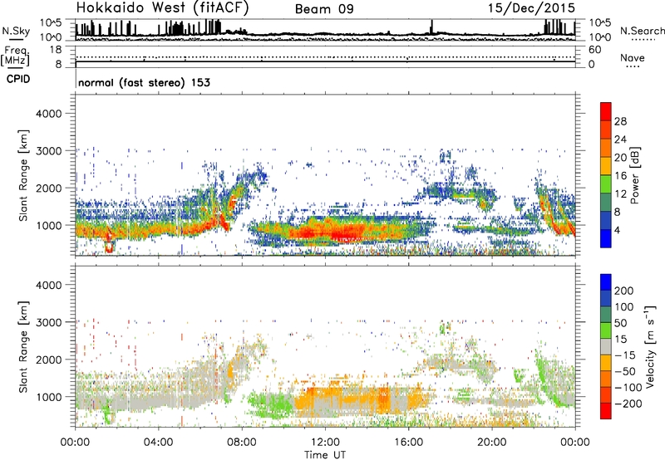Image resolution: width=665 pixels, height=460 pixels.
Task: Click the title 'Hokkaido West (fitACF)'
Action: pyautogui.click(x=162, y=8)
